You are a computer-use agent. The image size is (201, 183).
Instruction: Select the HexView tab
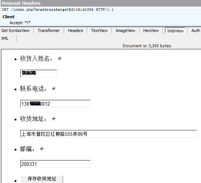[x=151, y=31]
